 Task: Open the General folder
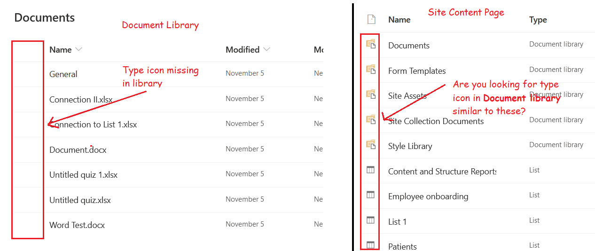[63, 74]
